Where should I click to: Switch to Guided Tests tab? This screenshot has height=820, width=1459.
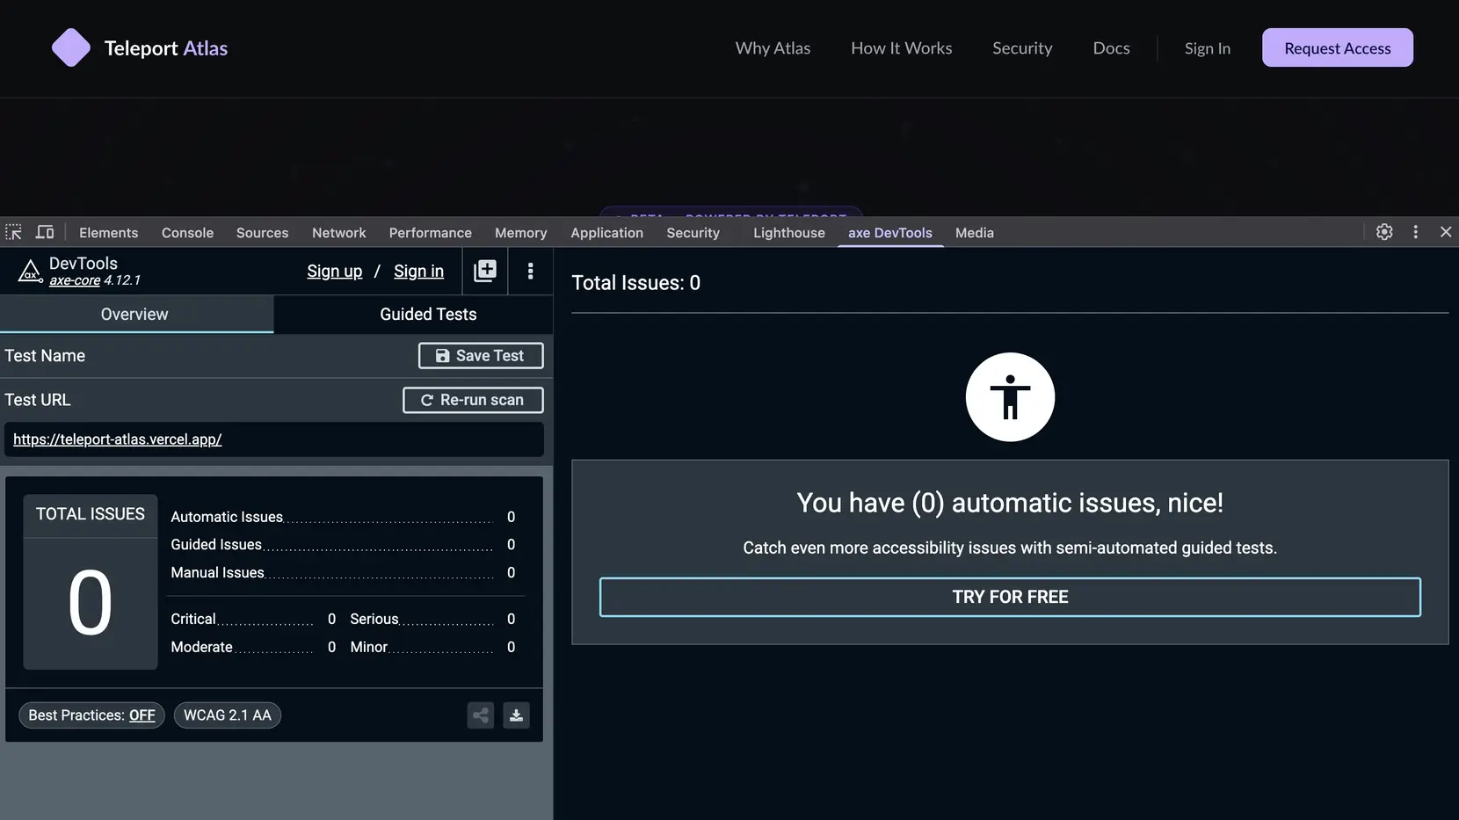tap(428, 315)
